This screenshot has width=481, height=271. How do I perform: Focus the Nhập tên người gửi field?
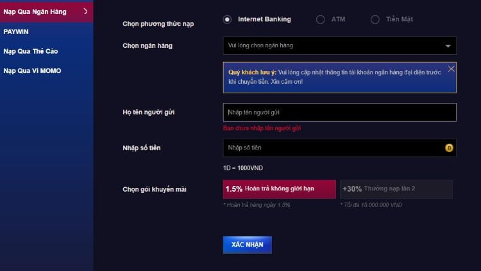coord(339,112)
